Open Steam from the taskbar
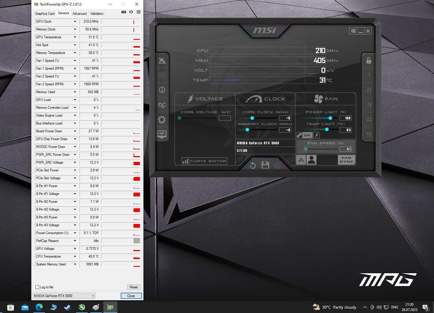 [x=68, y=307]
